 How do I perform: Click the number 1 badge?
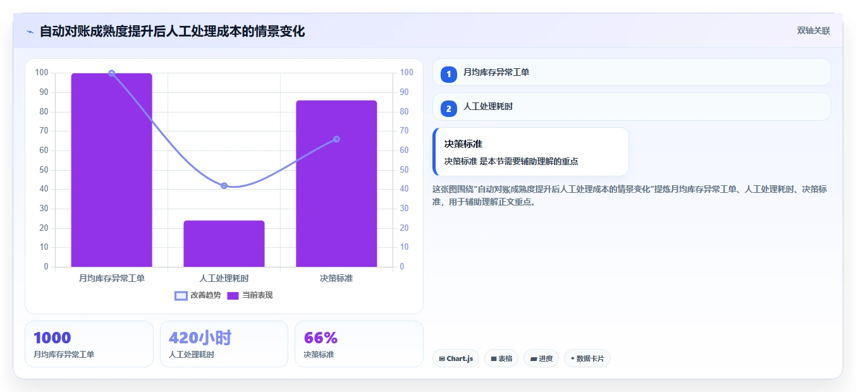click(x=449, y=74)
